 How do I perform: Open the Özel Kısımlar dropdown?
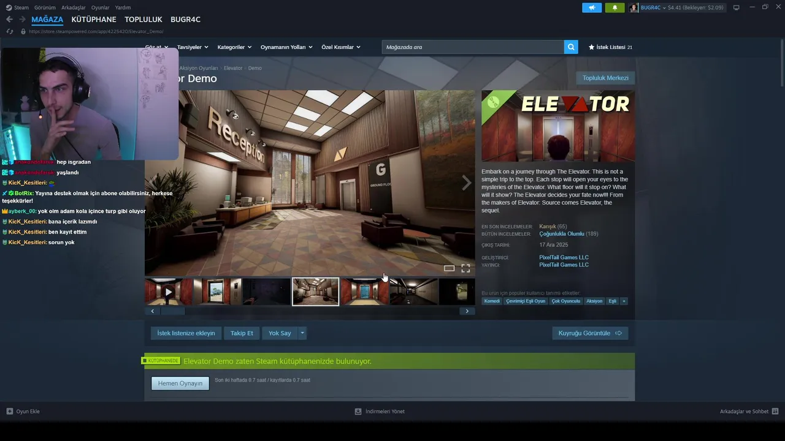pos(341,47)
